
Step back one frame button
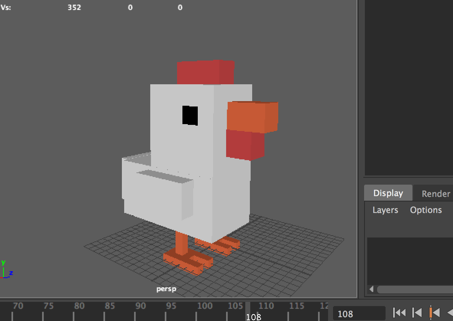tap(417, 313)
